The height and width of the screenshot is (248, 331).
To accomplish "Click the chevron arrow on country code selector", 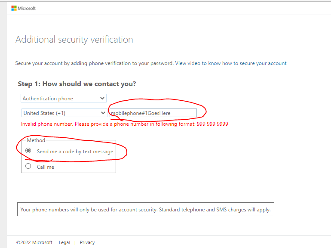I will pos(103,113).
